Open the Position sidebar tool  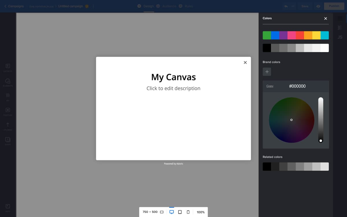[x=8, y=111]
